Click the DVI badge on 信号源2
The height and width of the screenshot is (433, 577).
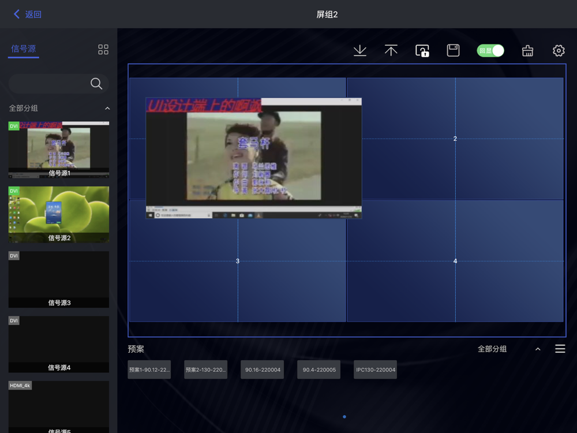[x=14, y=191]
